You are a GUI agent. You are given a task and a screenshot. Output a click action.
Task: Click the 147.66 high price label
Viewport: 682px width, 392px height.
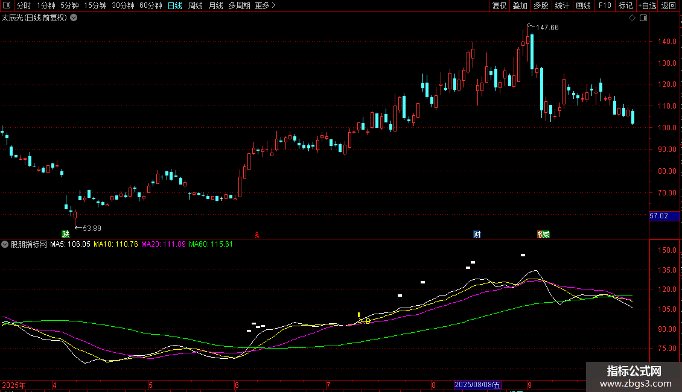547,27
